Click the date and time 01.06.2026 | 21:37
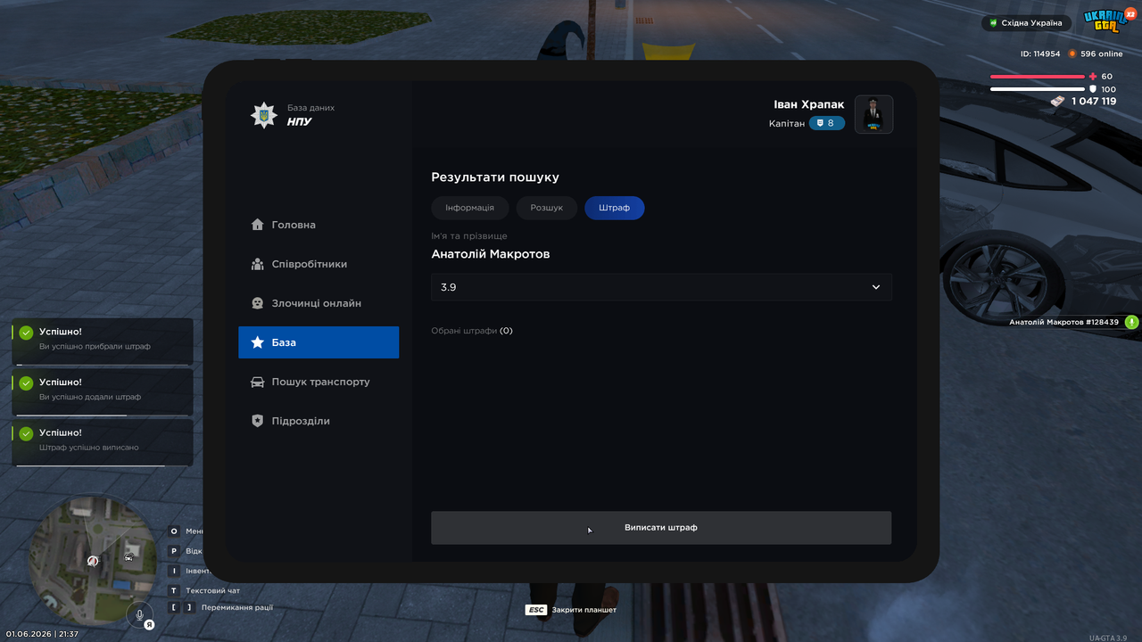 [42, 634]
